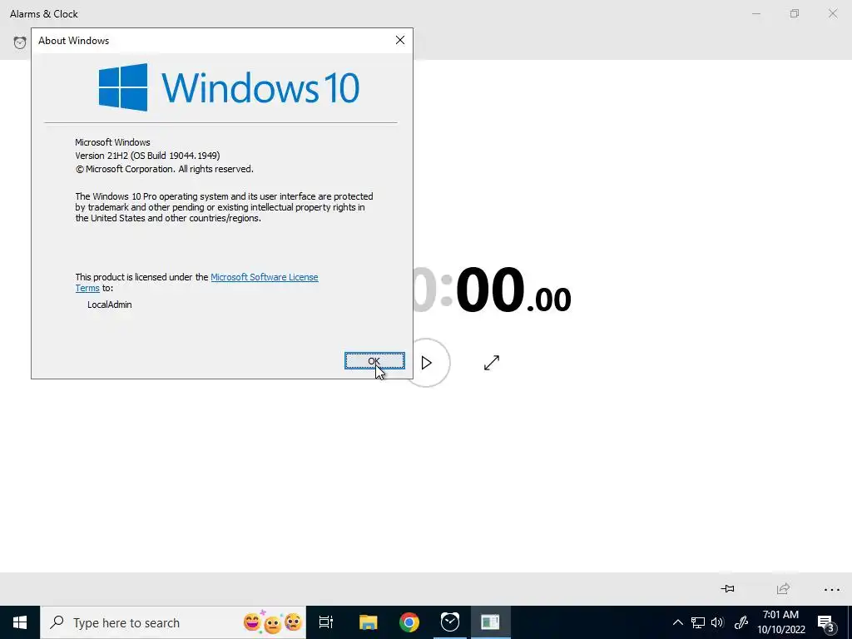Start the stopwatch with play button
The height and width of the screenshot is (639, 852).
pyautogui.click(x=427, y=363)
